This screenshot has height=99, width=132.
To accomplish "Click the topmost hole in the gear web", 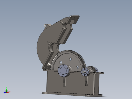I will [70, 59].
